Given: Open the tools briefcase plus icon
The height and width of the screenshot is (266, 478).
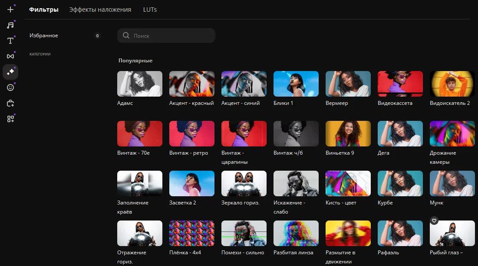Looking at the screenshot, I should tap(10, 104).
